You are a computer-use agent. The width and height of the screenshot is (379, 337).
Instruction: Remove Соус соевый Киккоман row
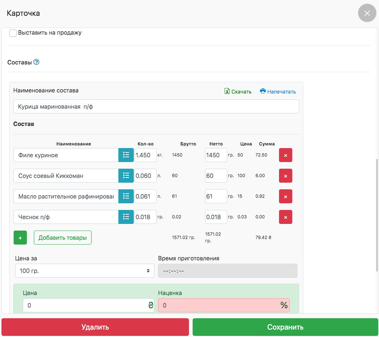pos(286,176)
